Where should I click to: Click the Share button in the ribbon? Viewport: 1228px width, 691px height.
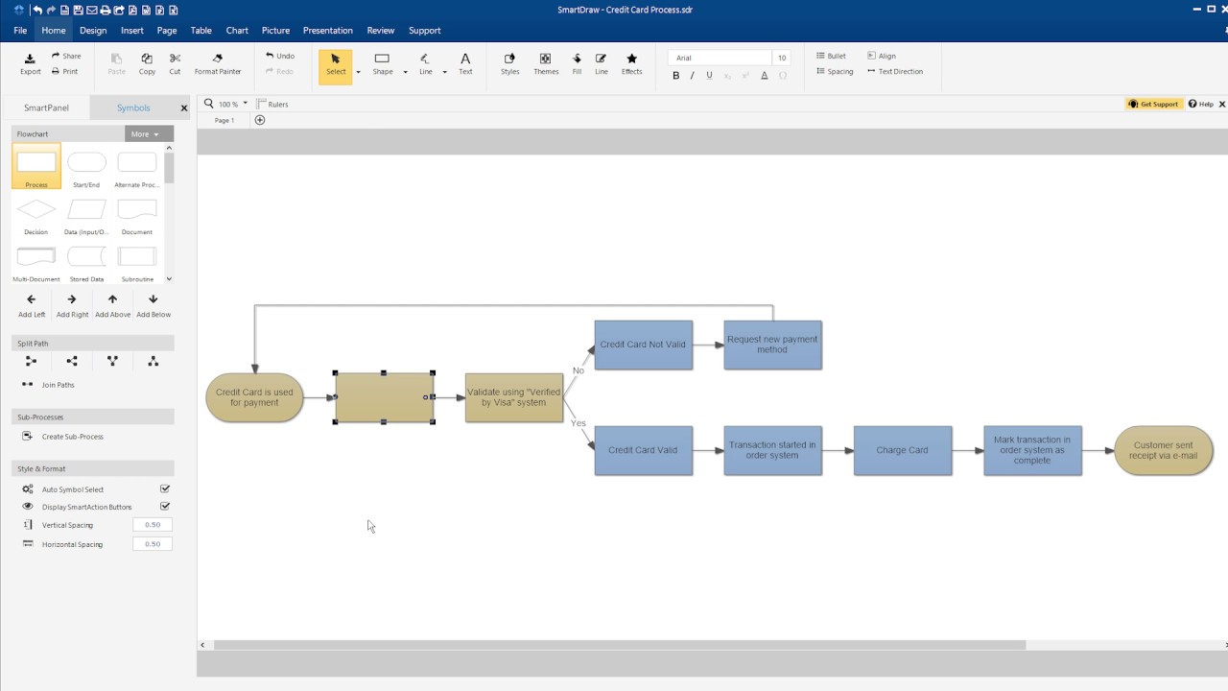[x=66, y=56]
